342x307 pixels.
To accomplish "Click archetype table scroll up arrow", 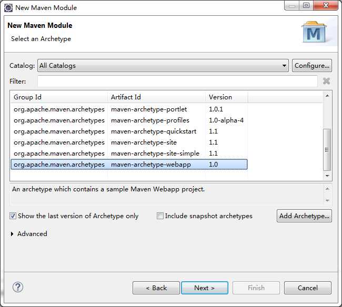I will 327,96.
